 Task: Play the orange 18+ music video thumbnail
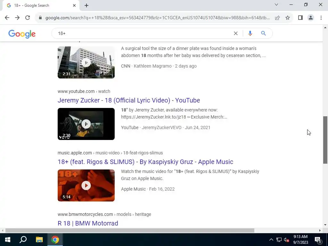coord(86,185)
